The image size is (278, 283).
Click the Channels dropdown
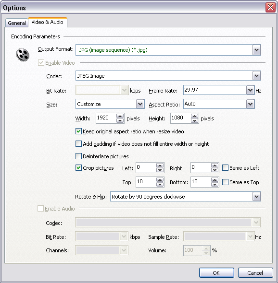101,250
